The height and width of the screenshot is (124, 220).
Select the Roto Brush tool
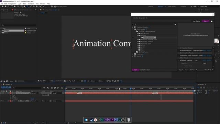tap(41, 7)
